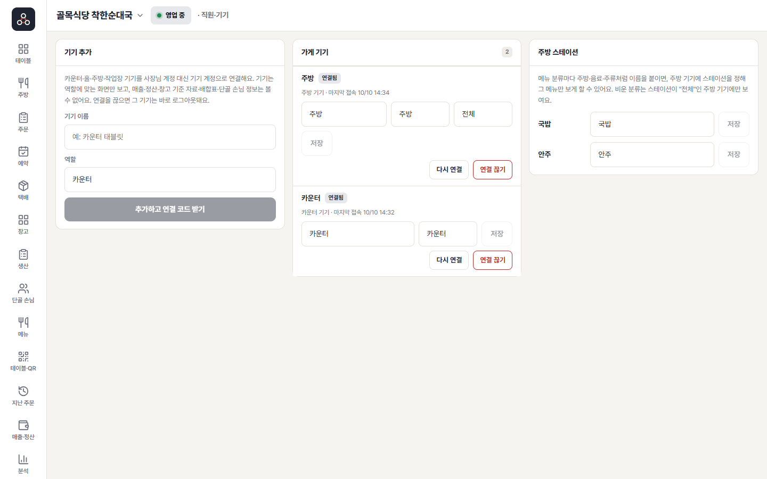Click 연결됨 badge next to 카운터

[336, 197]
